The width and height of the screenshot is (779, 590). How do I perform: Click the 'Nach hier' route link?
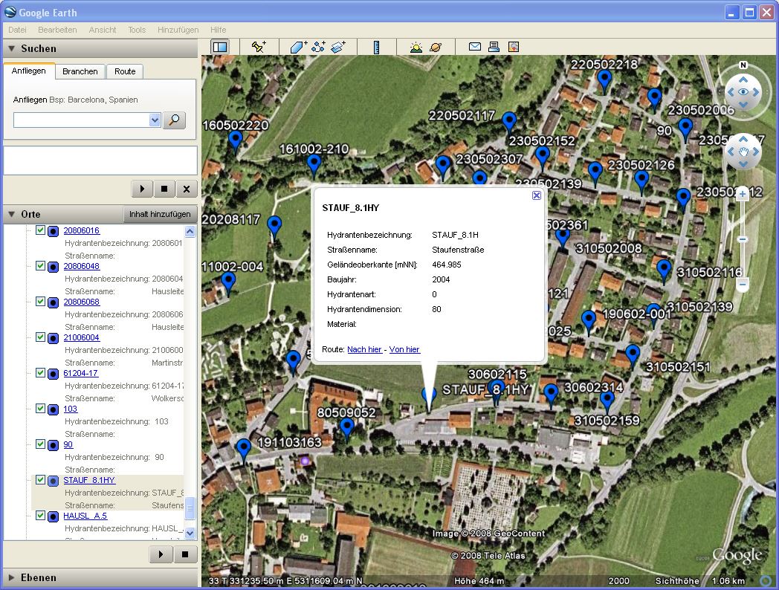click(x=364, y=349)
